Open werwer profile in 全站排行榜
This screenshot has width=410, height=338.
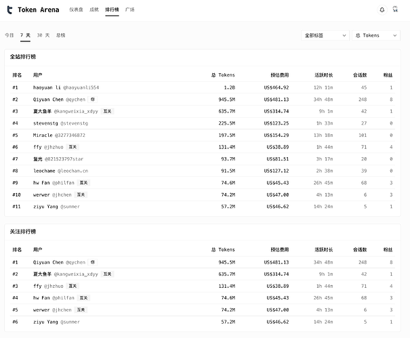(x=52, y=195)
